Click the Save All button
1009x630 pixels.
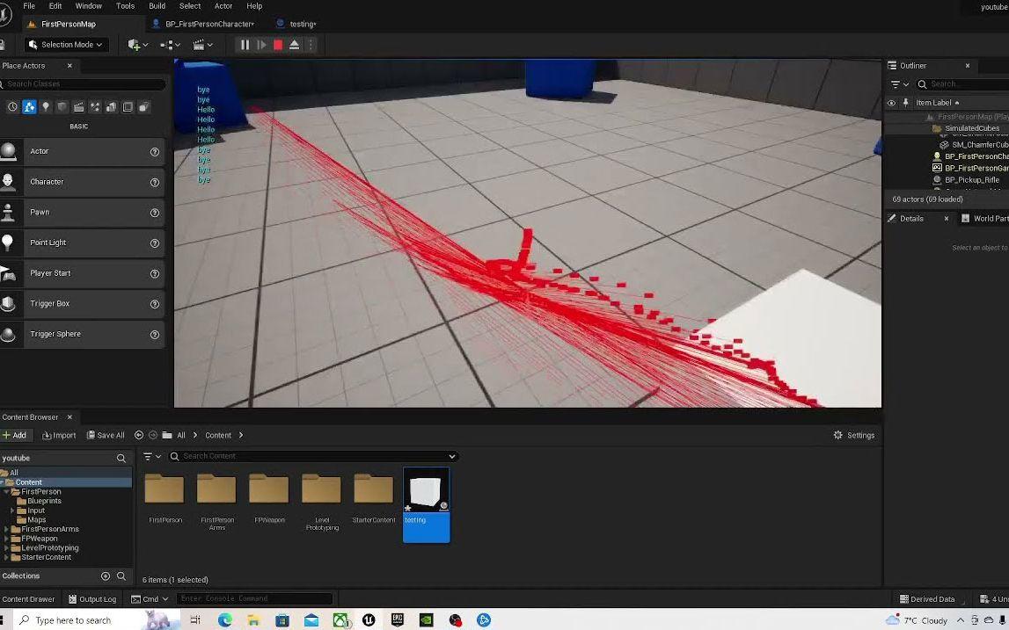point(104,435)
